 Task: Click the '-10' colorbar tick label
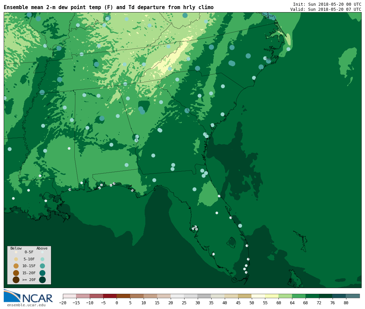90,303
